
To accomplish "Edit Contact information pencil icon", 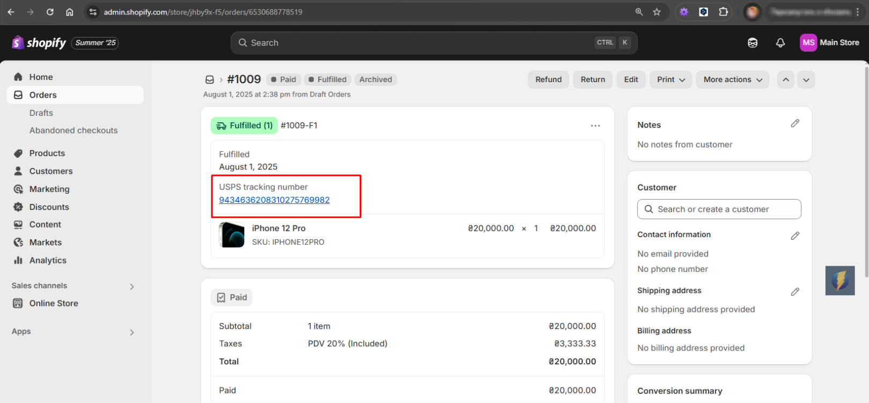I will pyautogui.click(x=795, y=236).
